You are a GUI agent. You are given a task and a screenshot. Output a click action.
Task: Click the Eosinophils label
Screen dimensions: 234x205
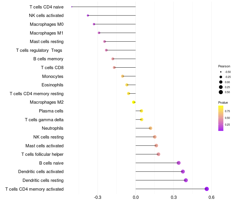(x=52, y=85)
